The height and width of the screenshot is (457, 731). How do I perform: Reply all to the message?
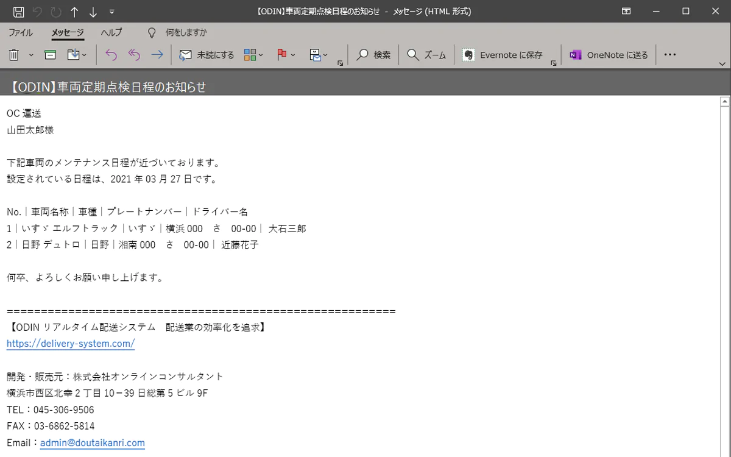[134, 55]
